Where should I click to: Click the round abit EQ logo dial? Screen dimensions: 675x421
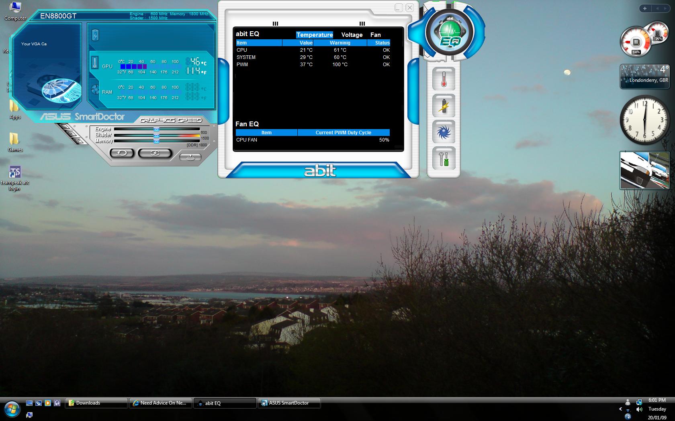click(450, 31)
